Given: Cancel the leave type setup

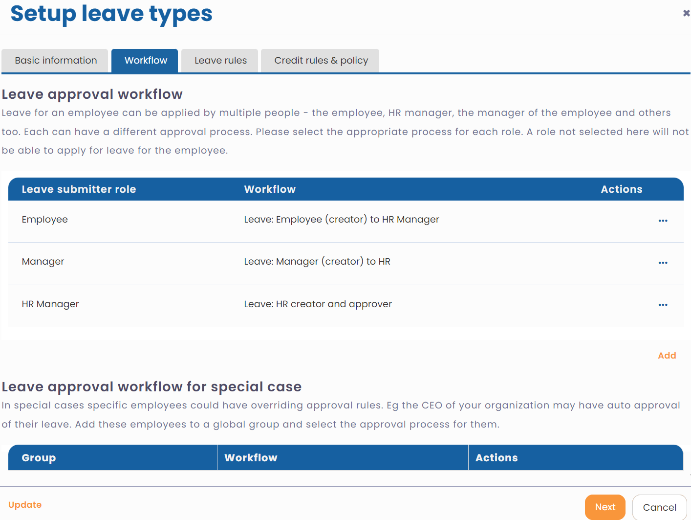Looking at the screenshot, I should [x=659, y=507].
